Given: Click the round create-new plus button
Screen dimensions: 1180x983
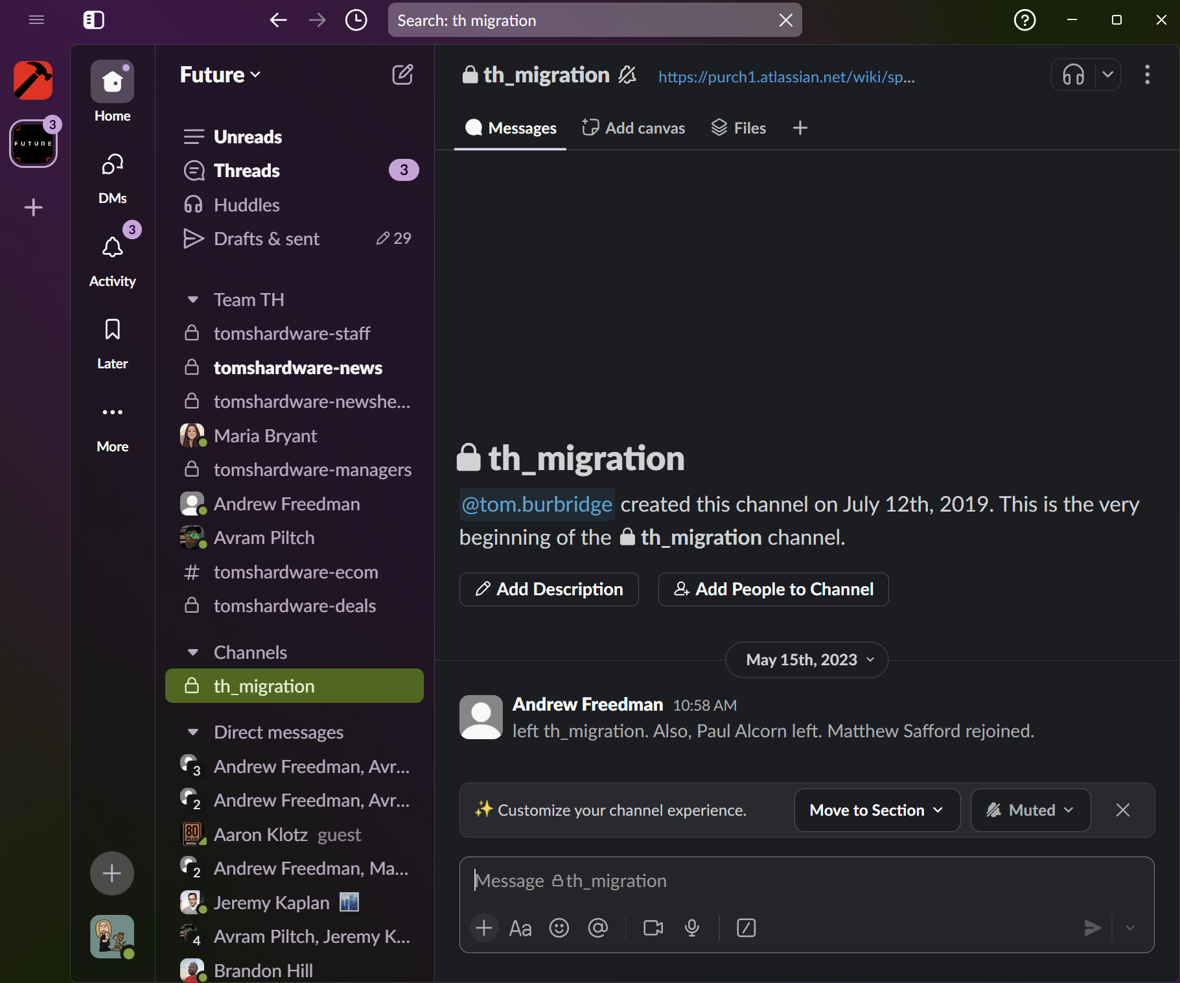Looking at the screenshot, I should pyautogui.click(x=112, y=873).
